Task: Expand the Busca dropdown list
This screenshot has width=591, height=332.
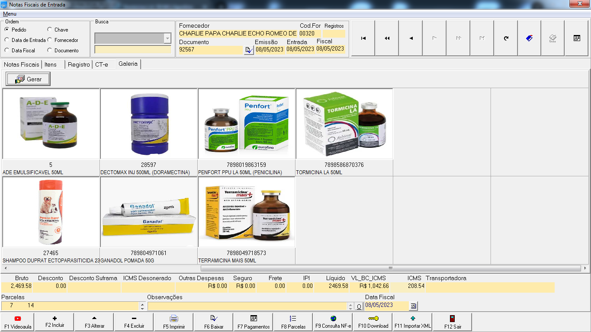Action: pyautogui.click(x=167, y=38)
